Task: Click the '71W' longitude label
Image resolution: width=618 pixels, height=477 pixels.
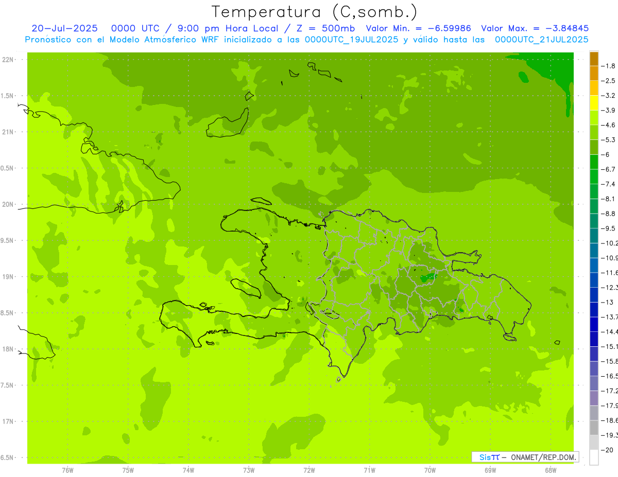Action: [369, 470]
